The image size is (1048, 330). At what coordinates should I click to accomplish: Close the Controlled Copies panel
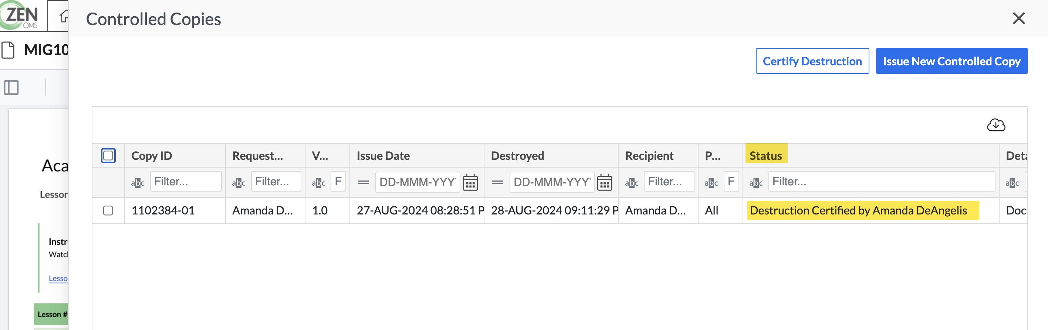click(x=1018, y=18)
